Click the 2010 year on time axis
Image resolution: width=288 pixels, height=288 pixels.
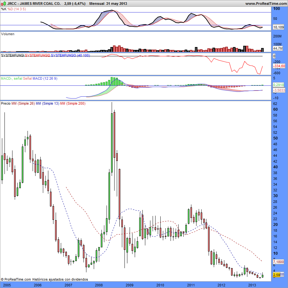tap(160, 285)
